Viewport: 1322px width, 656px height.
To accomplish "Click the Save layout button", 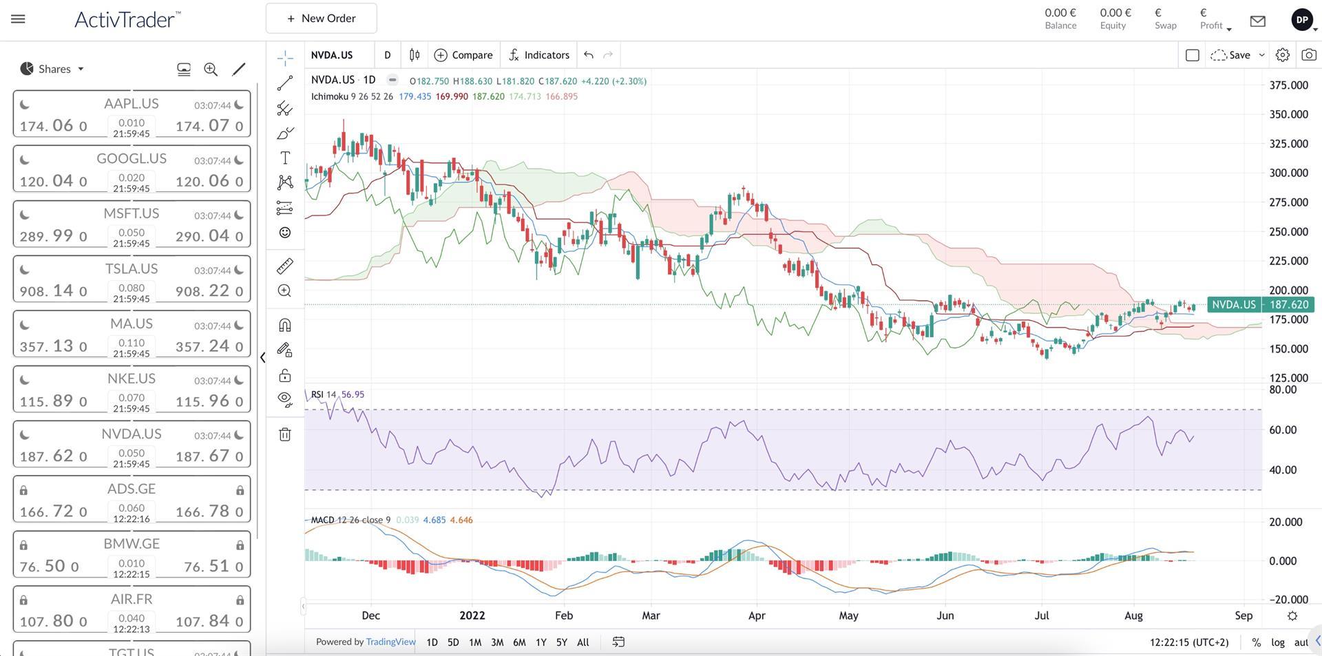I will point(1230,55).
